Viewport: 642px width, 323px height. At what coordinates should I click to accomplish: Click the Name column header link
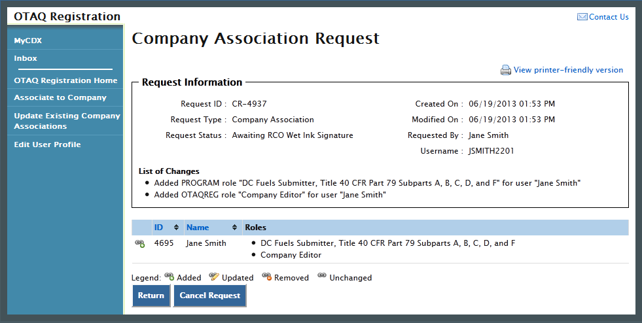pos(198,228)
